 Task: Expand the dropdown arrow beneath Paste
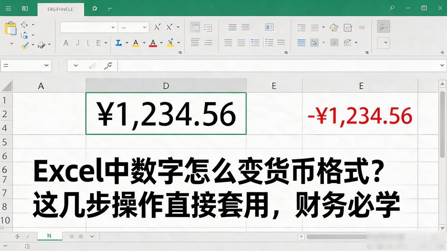(x=12, y=44)
